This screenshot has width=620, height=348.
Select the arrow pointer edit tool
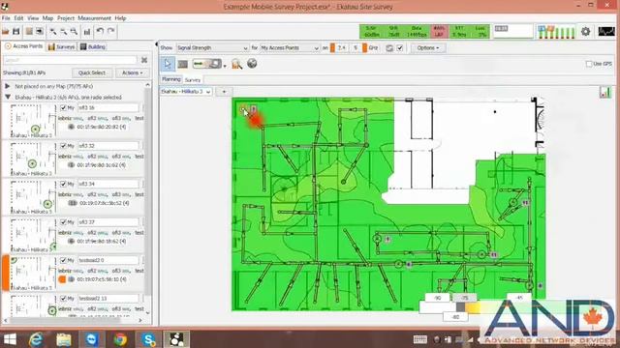(168, 64)
